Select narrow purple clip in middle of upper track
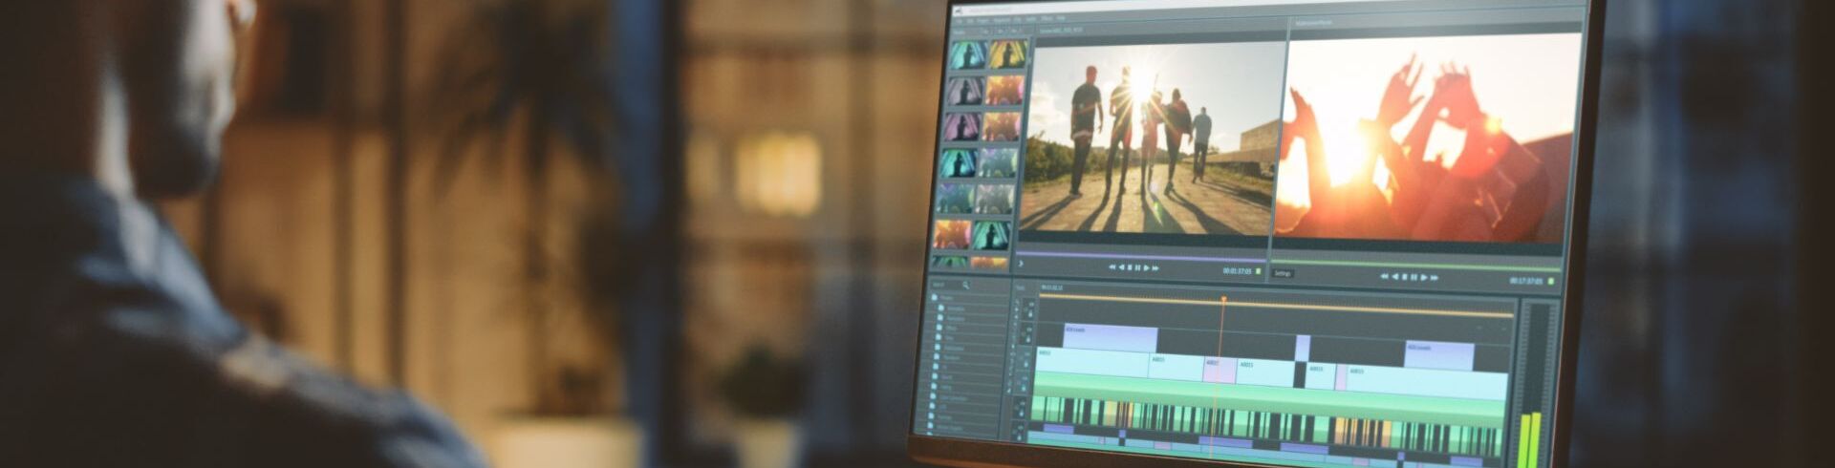This screenshot has height=468, width=1835. 1303,348
